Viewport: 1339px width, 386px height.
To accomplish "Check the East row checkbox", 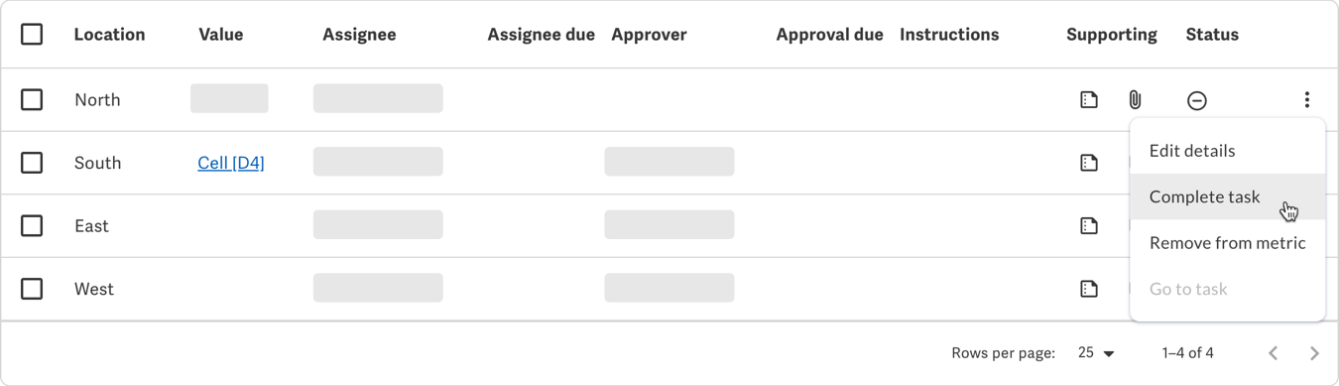I will click(x=32, y=225).
